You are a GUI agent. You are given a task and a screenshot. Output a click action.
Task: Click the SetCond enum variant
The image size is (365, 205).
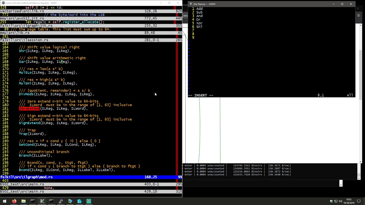[26, 145]
